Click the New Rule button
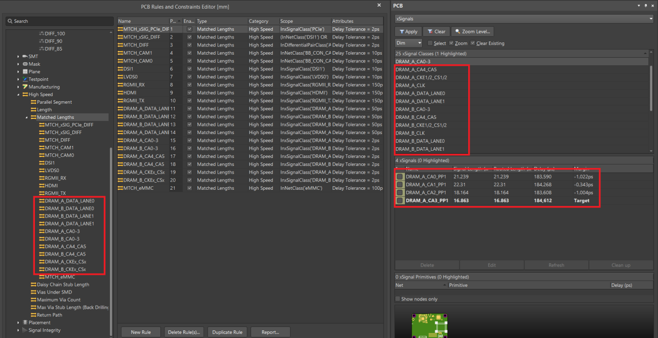This screenshot has height=338, width=658. [x=141, y=332]
